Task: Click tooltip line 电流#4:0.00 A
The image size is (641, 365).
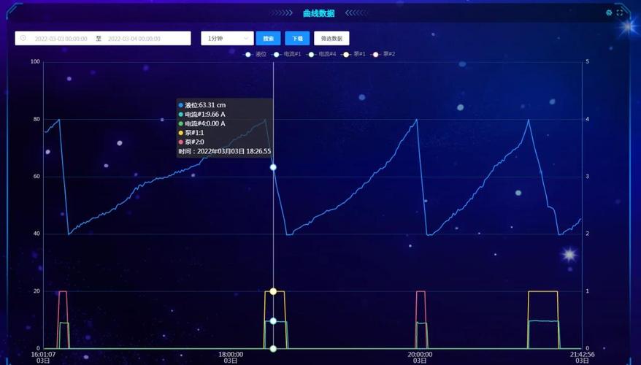Action: click(202, 123)
